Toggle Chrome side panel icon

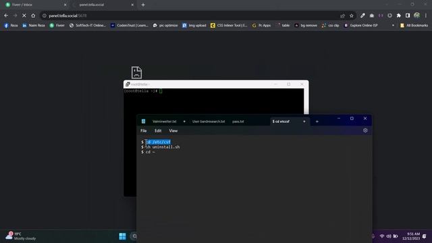[408, 16]
